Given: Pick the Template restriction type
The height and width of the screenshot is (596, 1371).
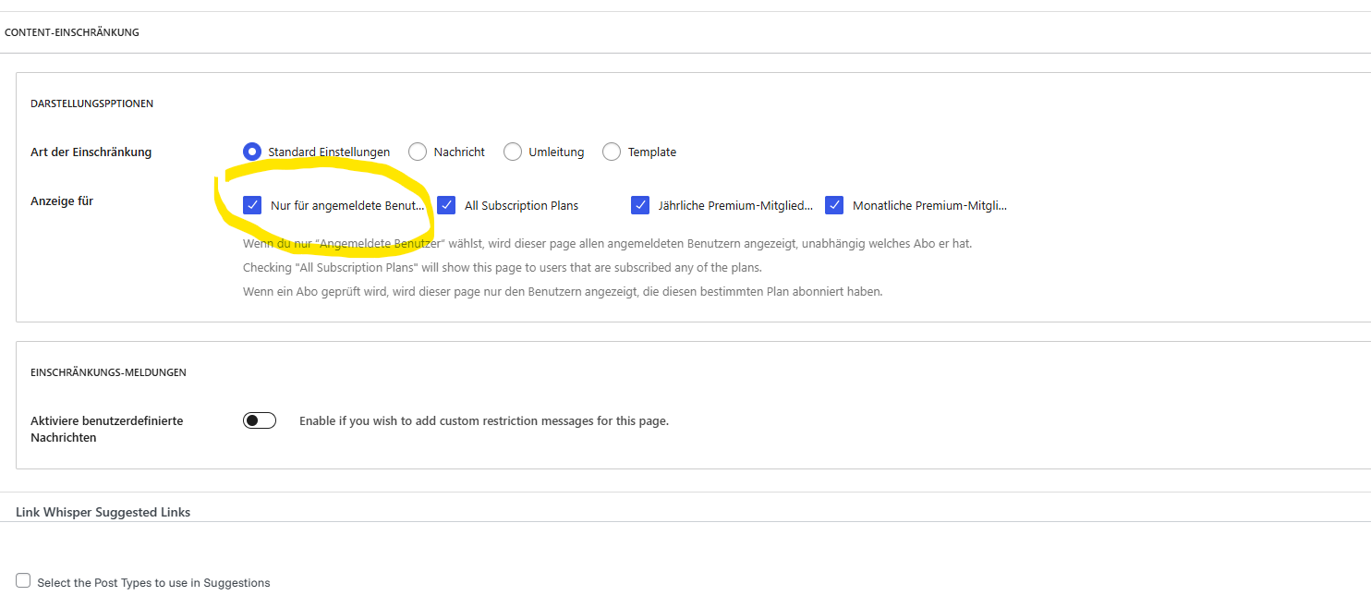Looking at the screenshot, I should [612, 152].
